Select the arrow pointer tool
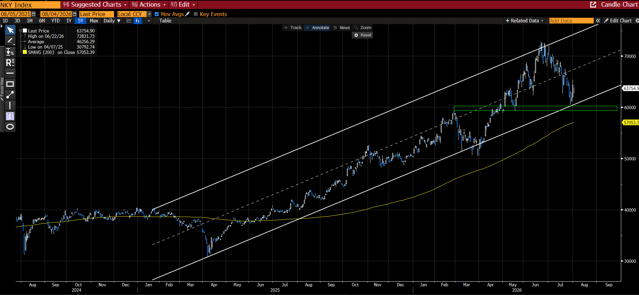This screenshot has width=639, height=295. click(10, 30)
